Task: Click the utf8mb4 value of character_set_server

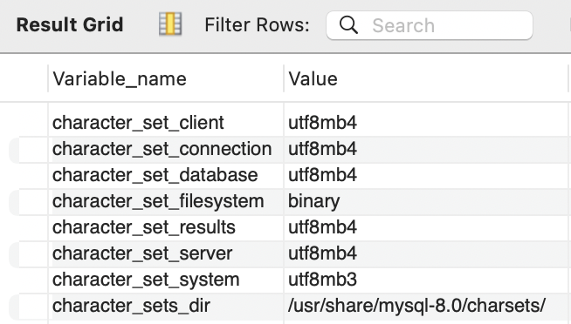Action: point(322,254)
